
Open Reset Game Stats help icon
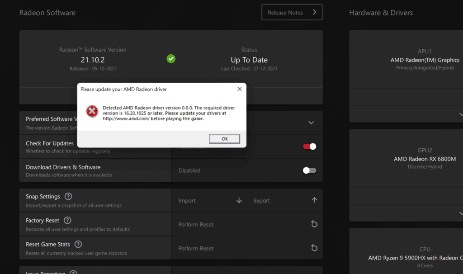pyautogui.click(x=78, y=244)
